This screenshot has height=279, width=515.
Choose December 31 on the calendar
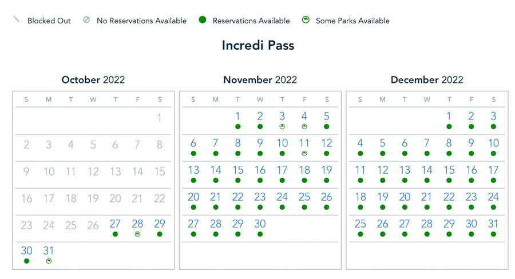point(493,224)
